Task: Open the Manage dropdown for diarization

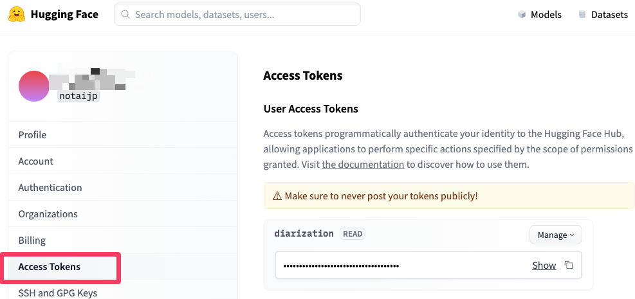Action: click(555, 235)
